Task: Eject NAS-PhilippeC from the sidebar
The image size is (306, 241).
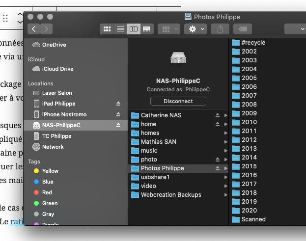Action: pyautogui.click(x=118, y=125)
